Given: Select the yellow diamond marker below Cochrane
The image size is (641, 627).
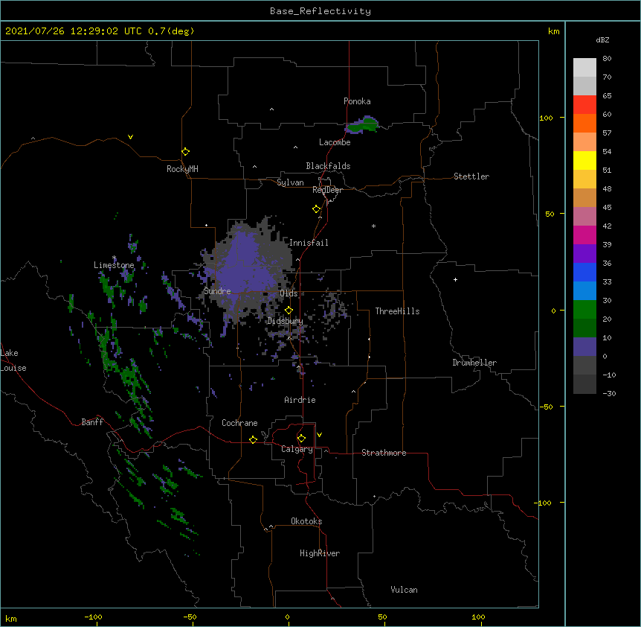Looking at the screenshot, I should (x=253, y=439).
